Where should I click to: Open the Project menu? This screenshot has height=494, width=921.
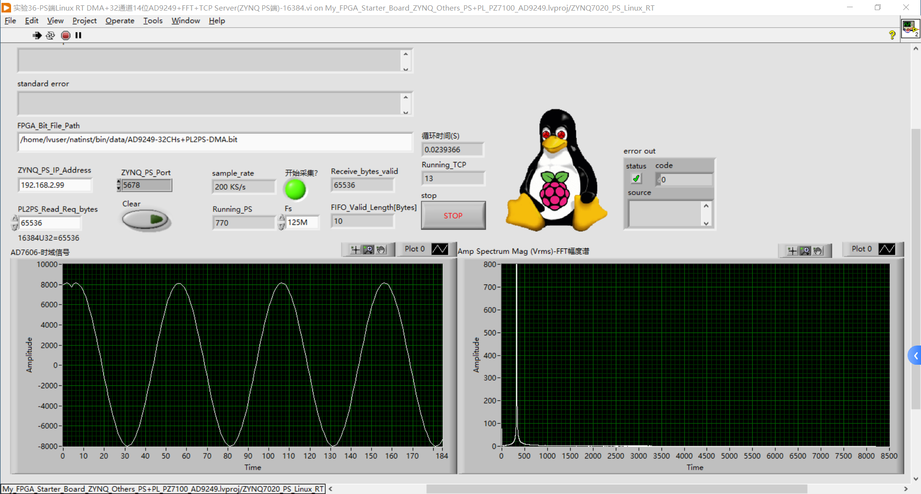[85, 21]
